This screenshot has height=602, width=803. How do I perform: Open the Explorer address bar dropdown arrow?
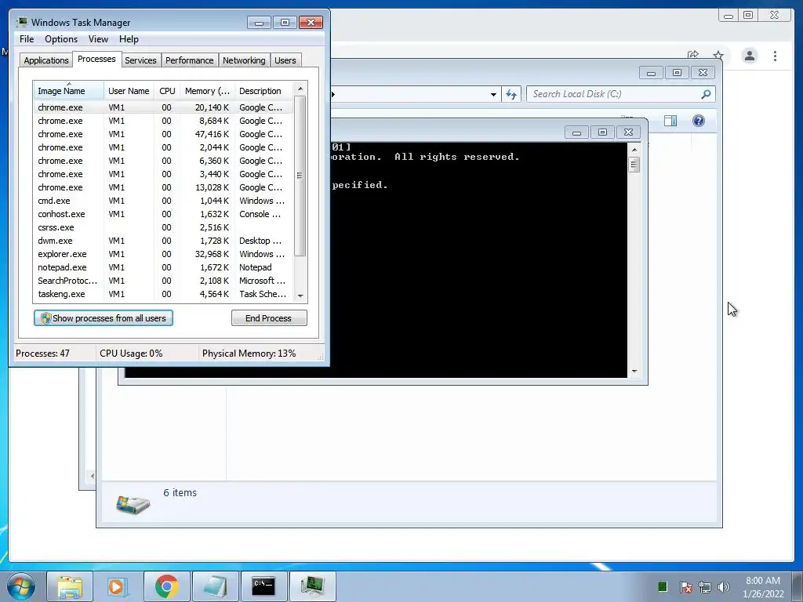pos(493,94)
